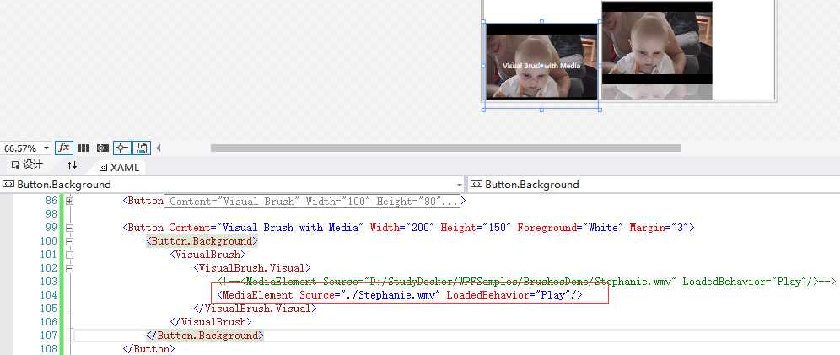Click the Margin="3" attribute
Viewport: 840px width, 355px height.
click(659, 228)
